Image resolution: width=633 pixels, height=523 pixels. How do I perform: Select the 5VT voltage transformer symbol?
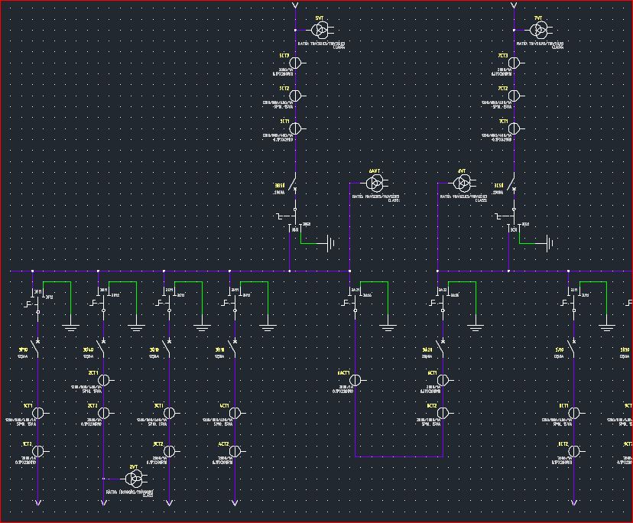320,29
